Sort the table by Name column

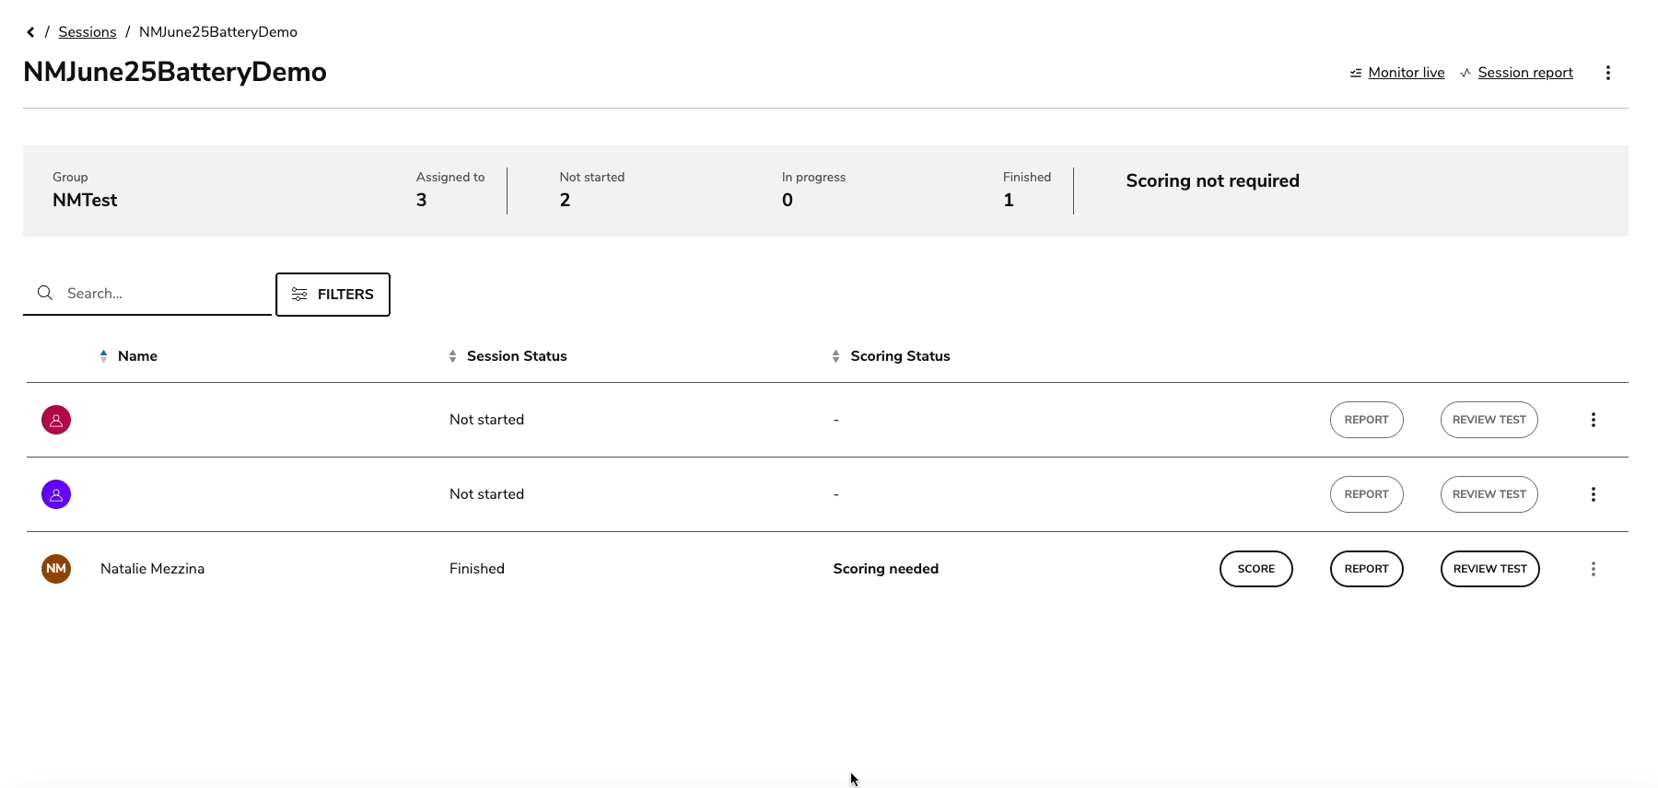[x=136, y=356]
